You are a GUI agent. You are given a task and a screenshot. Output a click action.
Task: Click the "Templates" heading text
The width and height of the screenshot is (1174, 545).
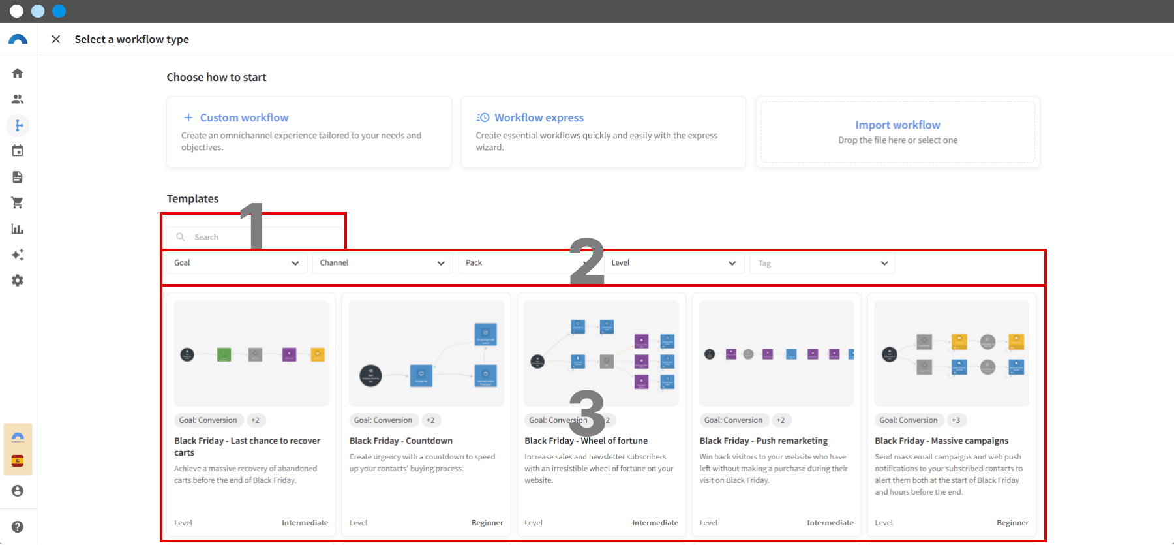pos(193,199)
